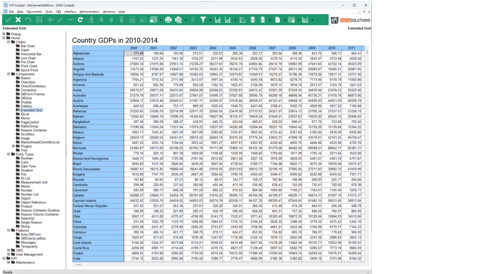The image size is (478, 274).
Task: Click the move-to-bottom arrow icon
Action: click(91, 20)
